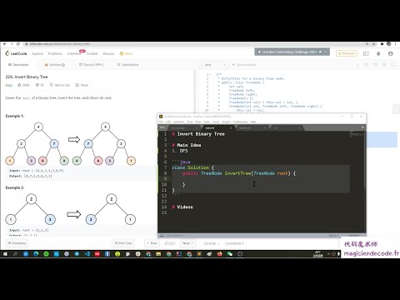Click the reset code icon in editor toolbar
This screenshot has width=400, height=300.
pyautogui.click(x=375, y=65)
